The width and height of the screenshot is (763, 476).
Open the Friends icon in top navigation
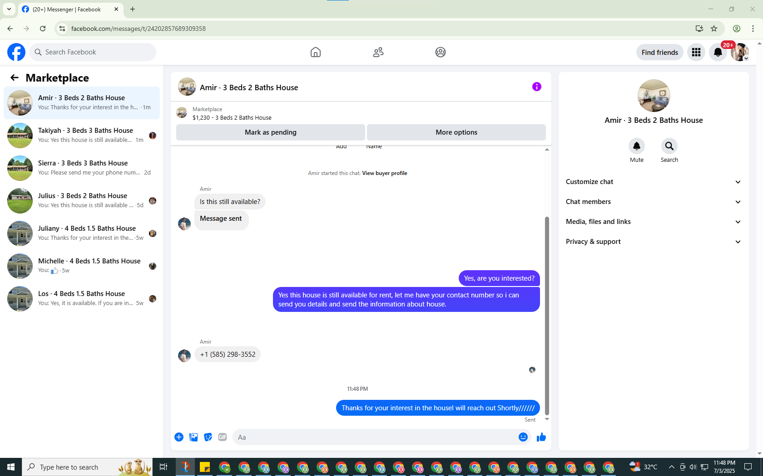point(378,52)
